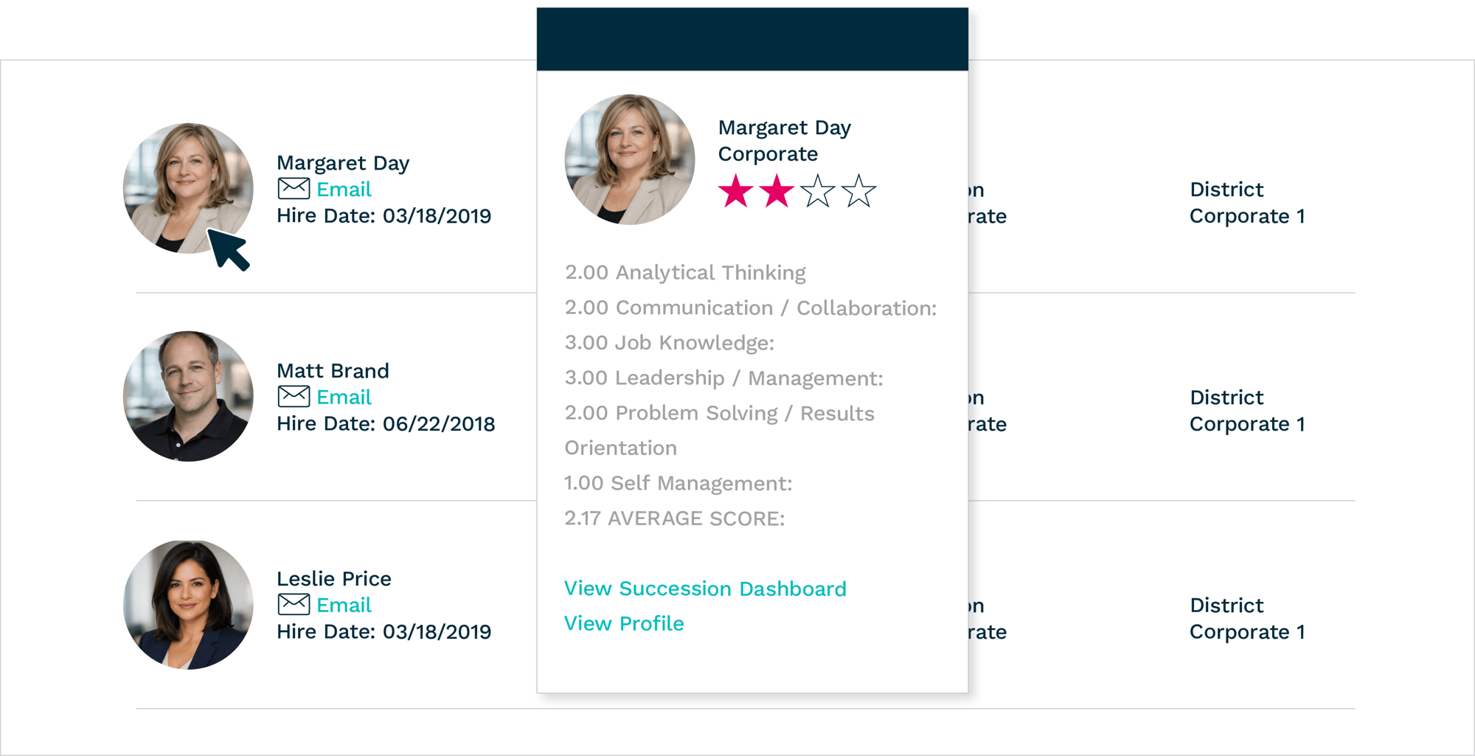1475x756 pixels.
Task: Open Matt Brand's Email link
Action: coord(344,398)
